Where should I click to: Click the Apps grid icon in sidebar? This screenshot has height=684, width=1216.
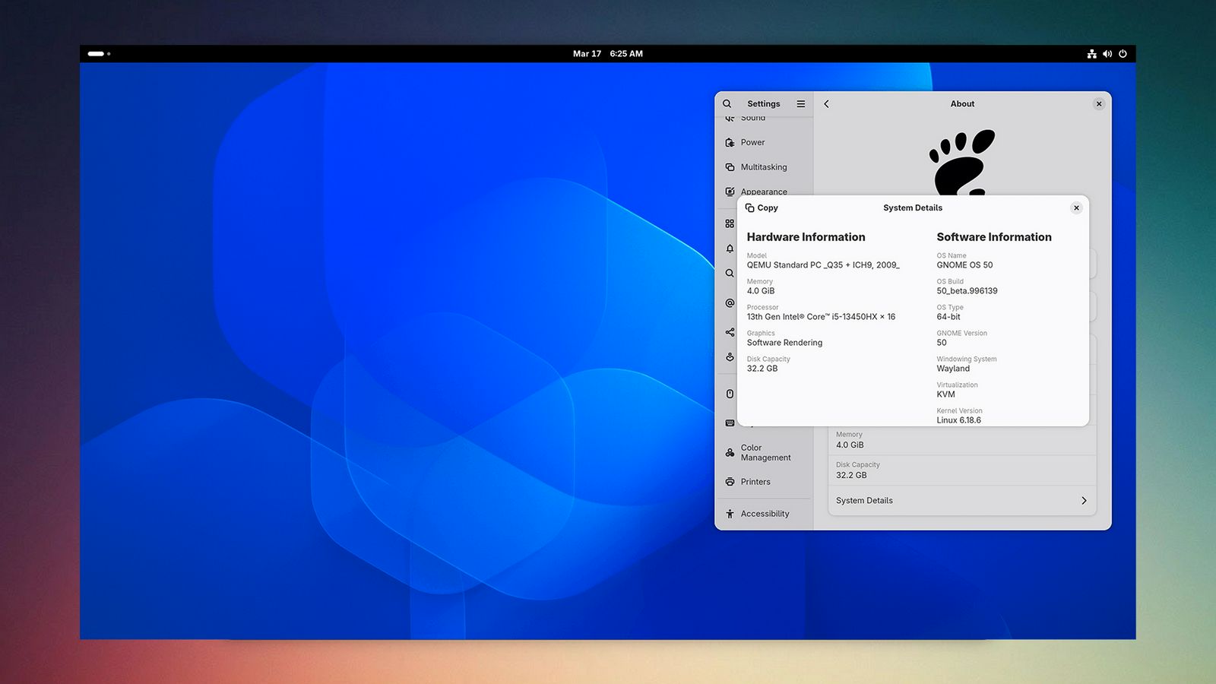[x=730, y=223]
